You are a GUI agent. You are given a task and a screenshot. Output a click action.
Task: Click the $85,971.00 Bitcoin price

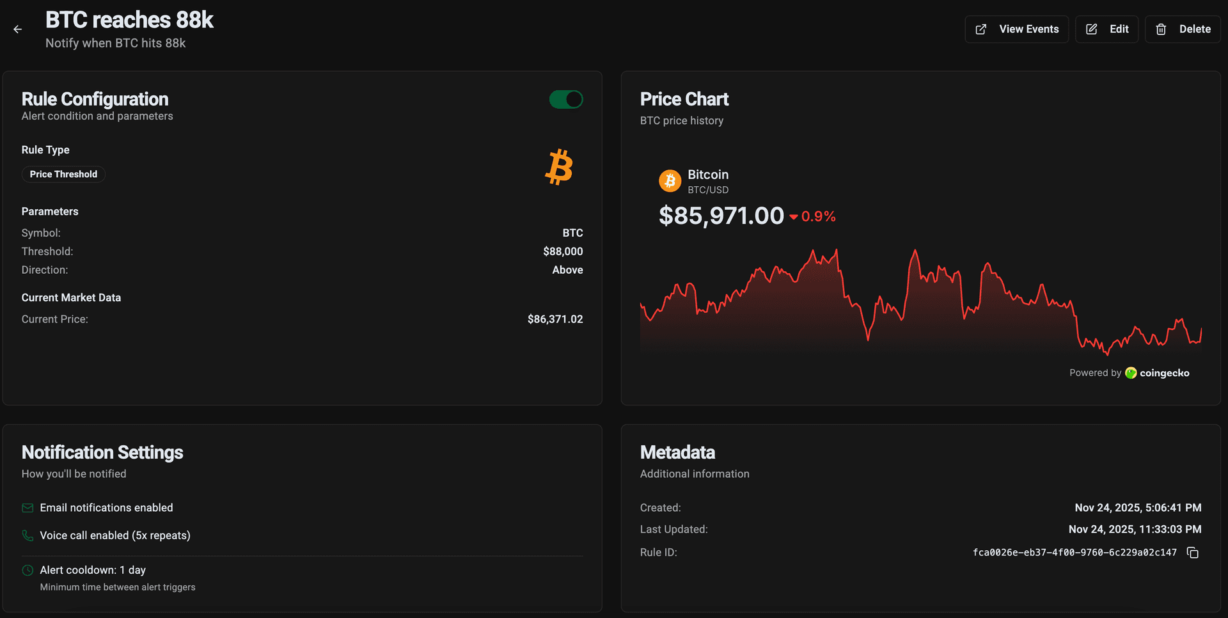pyautogui.click(x=721, y=216)
